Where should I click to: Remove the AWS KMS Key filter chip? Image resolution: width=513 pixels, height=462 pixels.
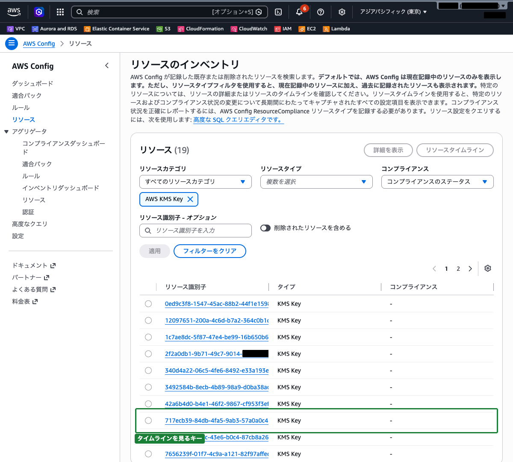tap(190, 199)
